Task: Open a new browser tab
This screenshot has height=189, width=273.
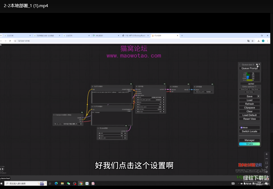Action: (x=182, y=36)
